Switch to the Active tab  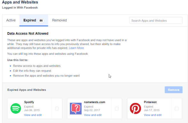(11, 20)
